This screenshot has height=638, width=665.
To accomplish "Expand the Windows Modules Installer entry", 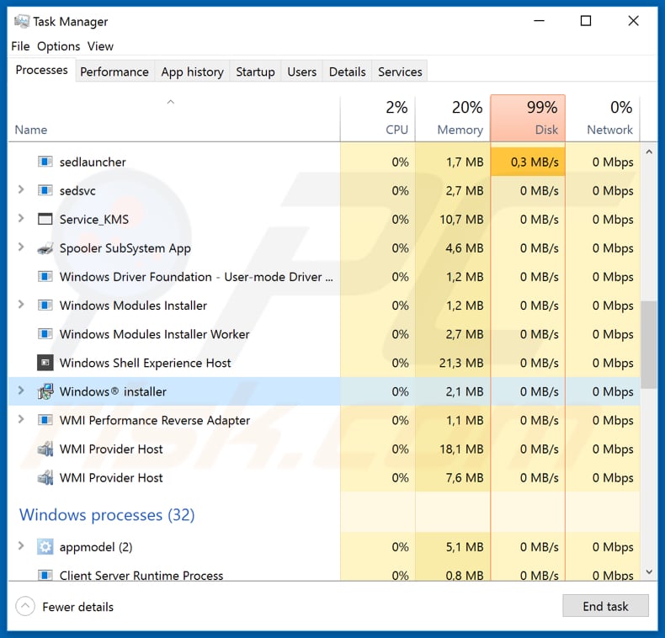I will [x=21, y=306].
